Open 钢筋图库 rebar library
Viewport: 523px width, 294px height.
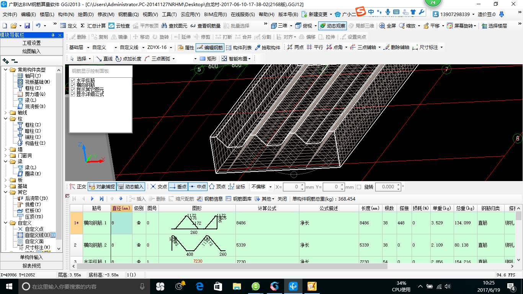[239, 199]
